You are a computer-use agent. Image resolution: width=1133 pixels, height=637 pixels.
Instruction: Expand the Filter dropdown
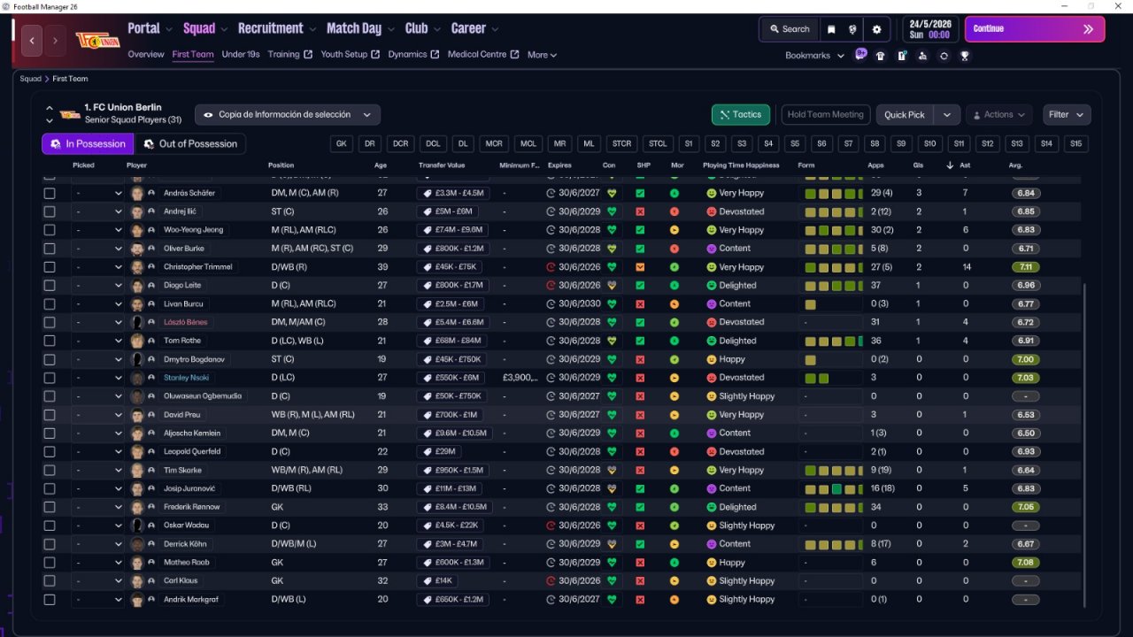(1066, 115)
